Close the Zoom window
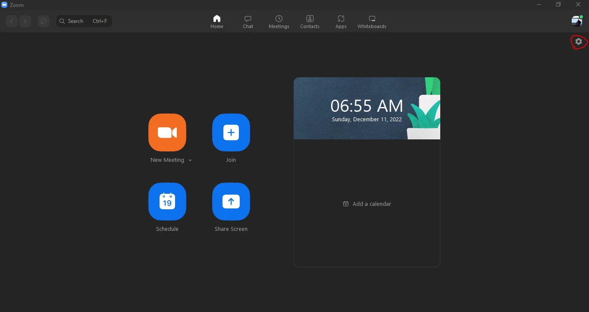Screen dimensions: 589x312 (578, 5)
